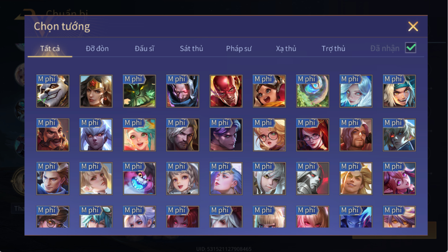Image resolution: width=448 pixels, height=252 pixels.
Task: Select the silver armored robot hero
Action: click(x=313, y=179)
